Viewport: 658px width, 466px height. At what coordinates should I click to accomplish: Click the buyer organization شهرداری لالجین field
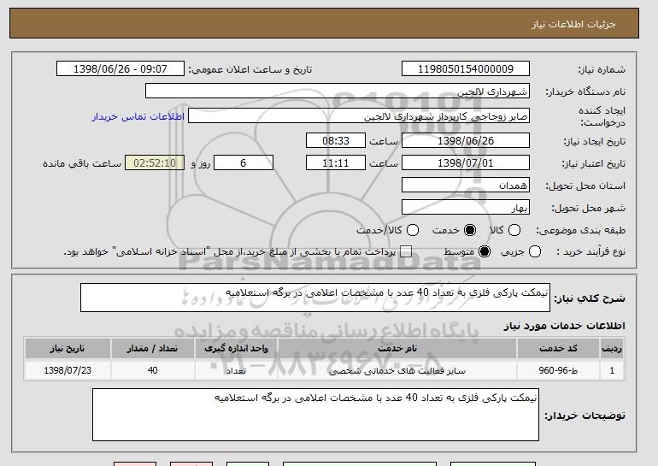(338, 91)
